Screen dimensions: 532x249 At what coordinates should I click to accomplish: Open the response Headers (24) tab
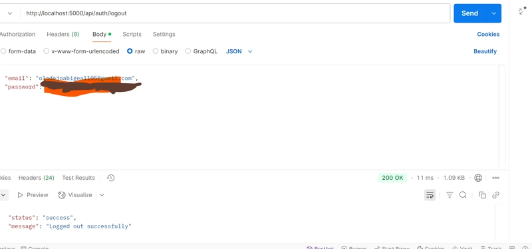tap(37, 178)
